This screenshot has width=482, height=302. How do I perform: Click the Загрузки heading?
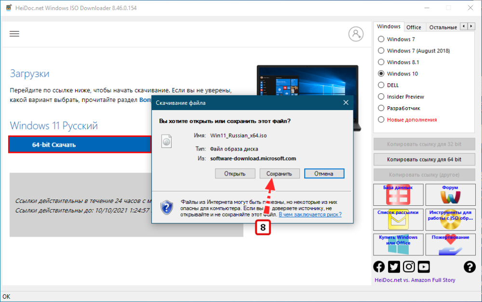29,74
